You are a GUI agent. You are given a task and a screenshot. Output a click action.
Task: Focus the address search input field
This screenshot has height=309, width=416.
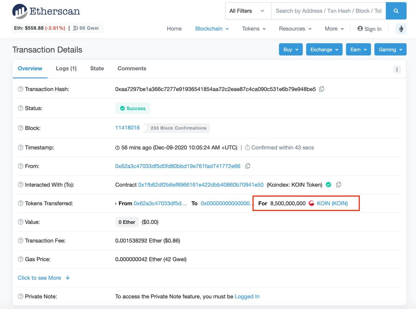[x=328, y=11]
